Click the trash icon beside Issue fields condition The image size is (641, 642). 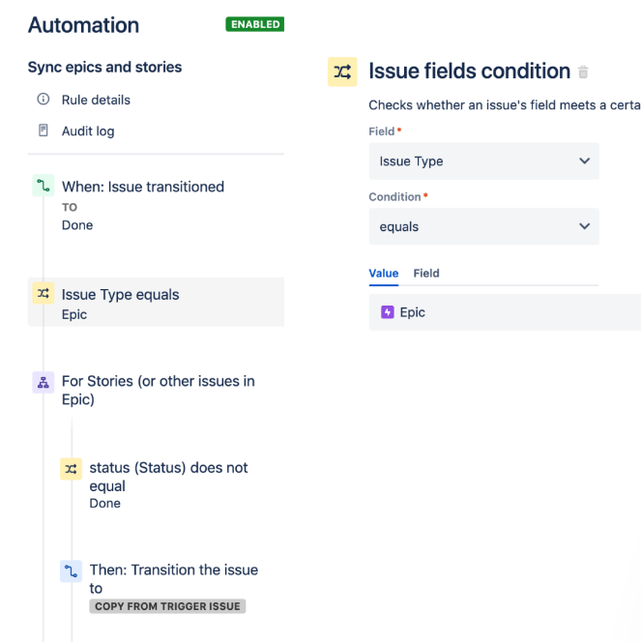583,73
